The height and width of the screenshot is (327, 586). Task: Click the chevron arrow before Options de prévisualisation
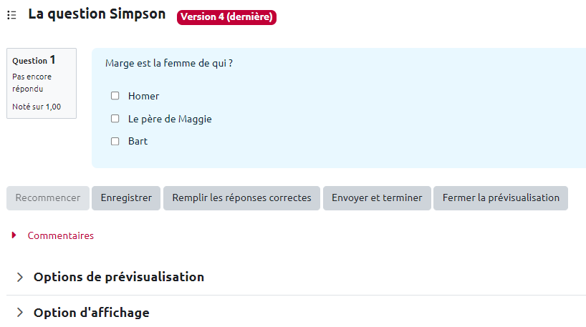coord(19,277)
